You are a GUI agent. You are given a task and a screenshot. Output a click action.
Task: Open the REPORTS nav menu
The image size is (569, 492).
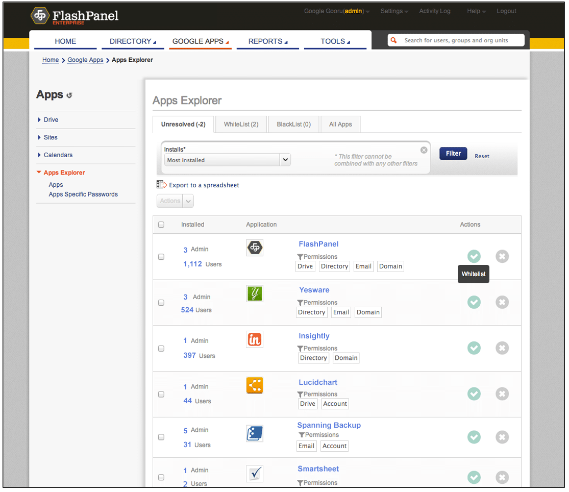pos(268,41)
